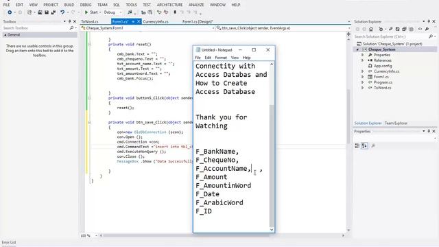Open the BUILD menu
Image resolution: width=439 pixels, height=247 pixels.
(x=69, y=5)
